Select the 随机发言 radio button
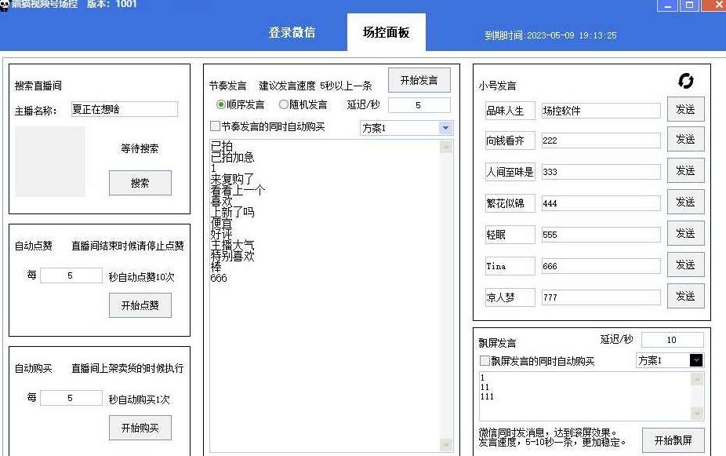 [x=283, y=105]
